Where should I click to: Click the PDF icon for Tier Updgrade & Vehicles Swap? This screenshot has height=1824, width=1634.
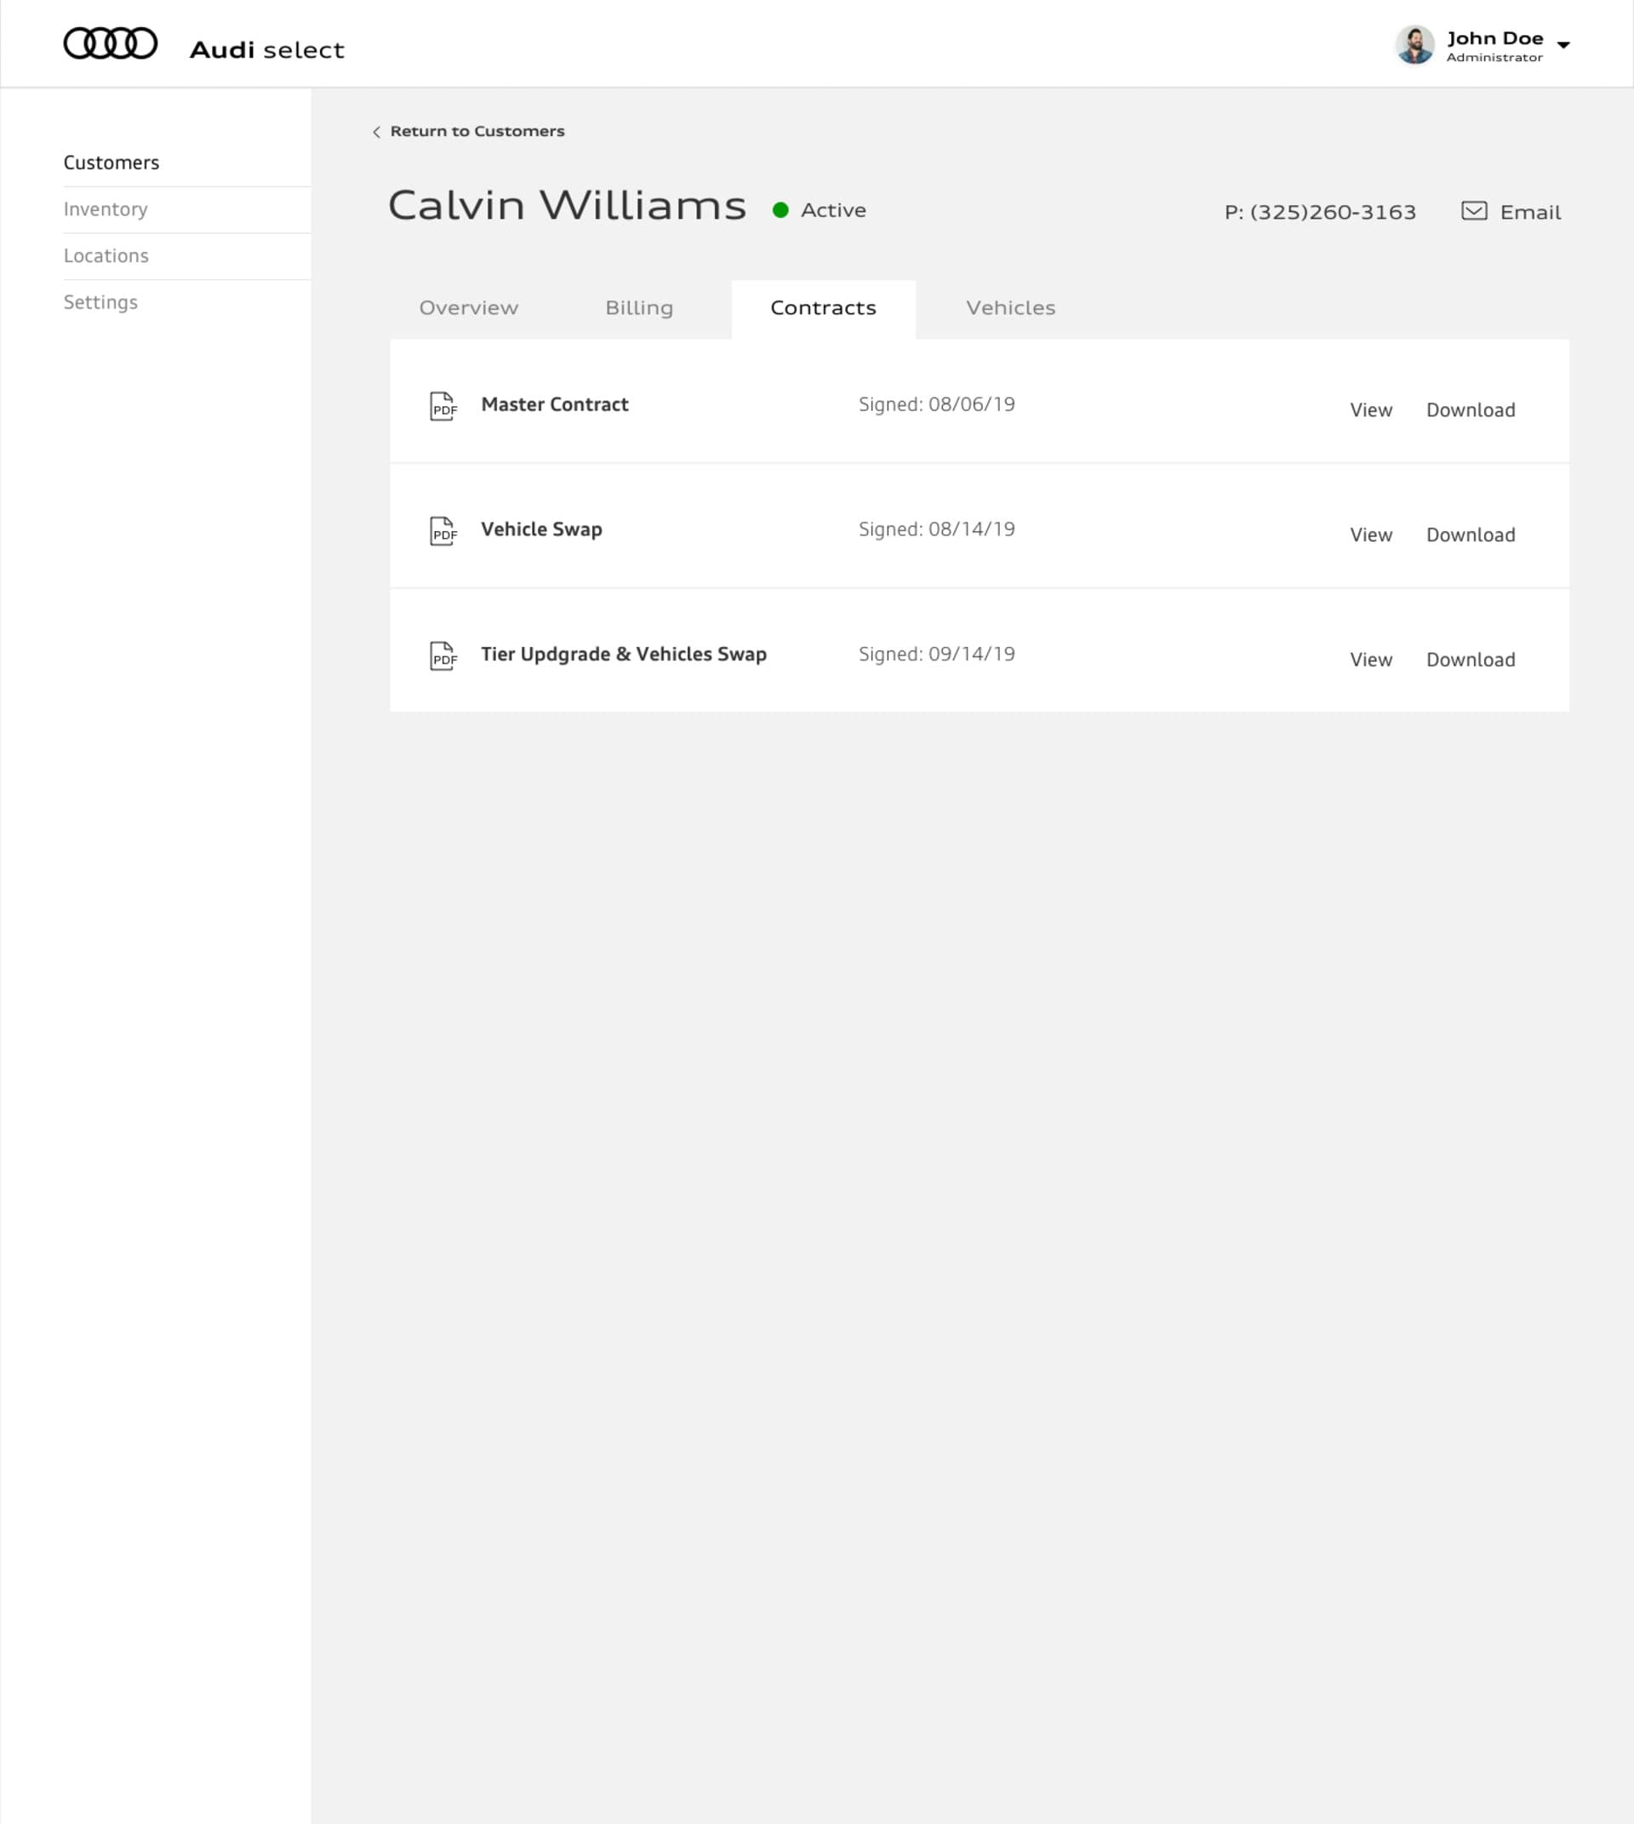point(443,656)
